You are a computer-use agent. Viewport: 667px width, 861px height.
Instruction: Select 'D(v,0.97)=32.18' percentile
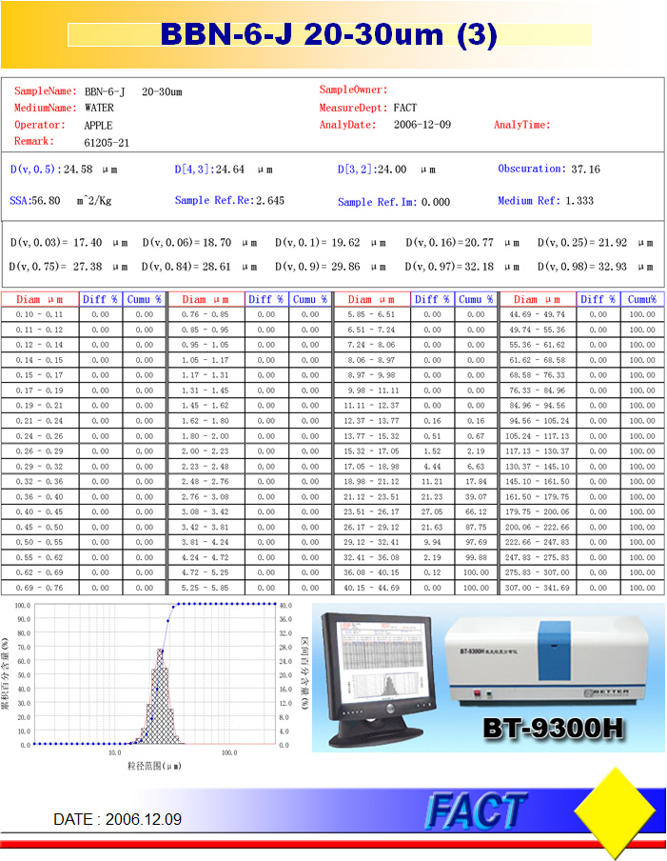click(x=450, y=267)
